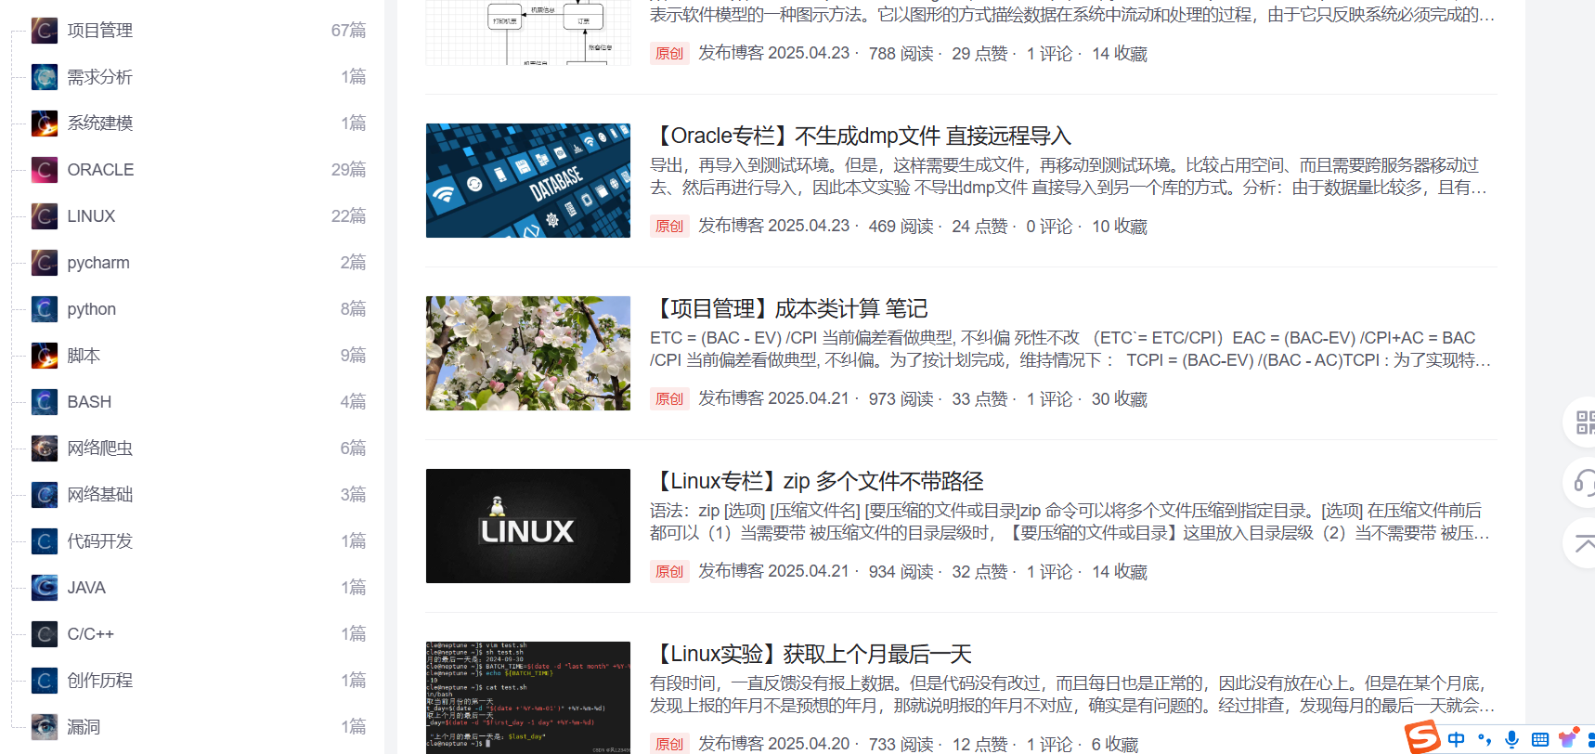Click the 29篇 count for ORACLE

point(349,170)
